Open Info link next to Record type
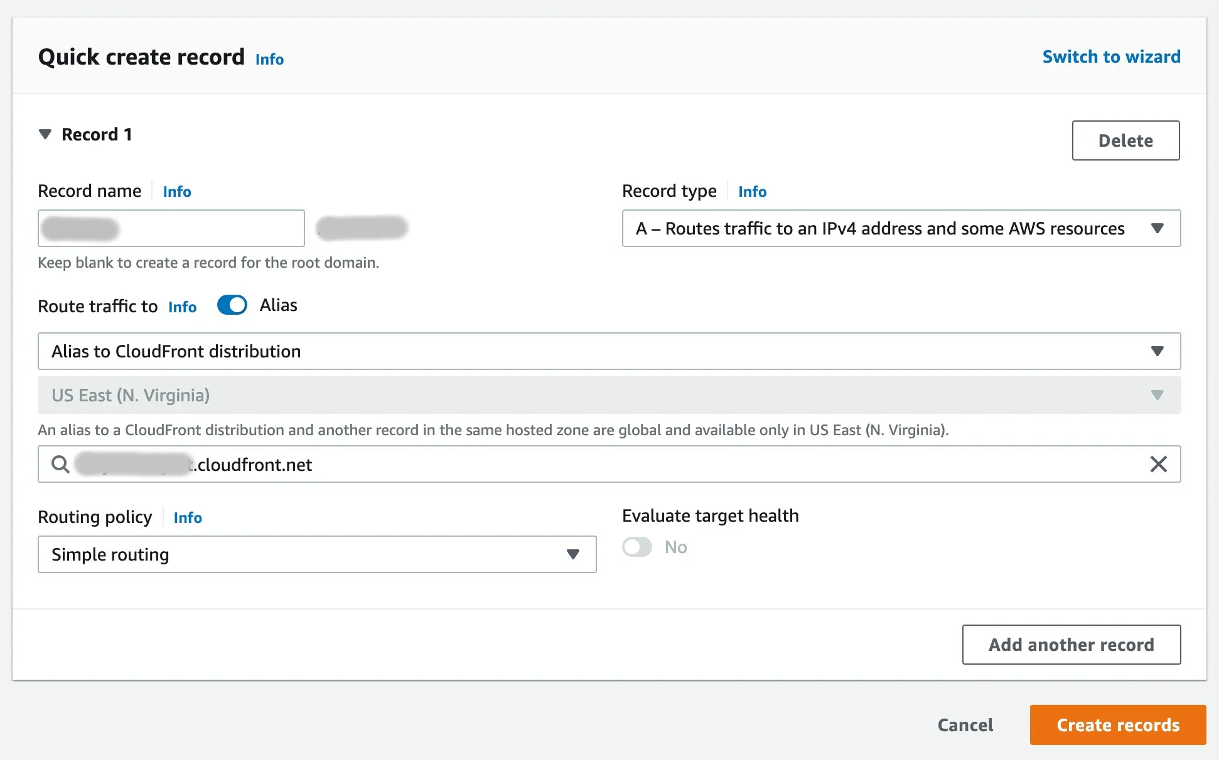 click(x=752, y=192)
